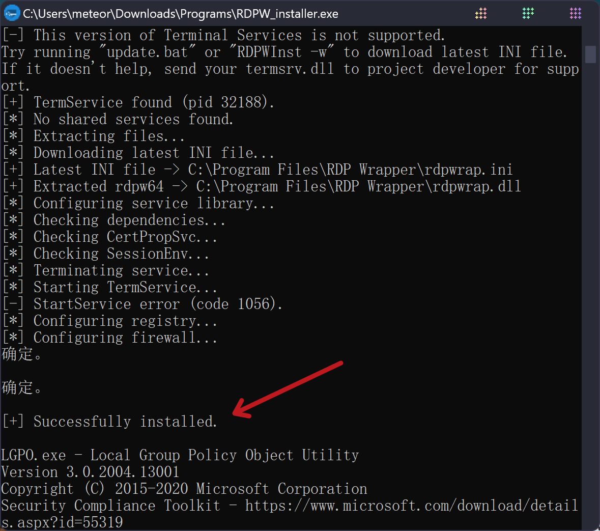Click the "Copyright (C) 2015-2020 Microsoft" line

point(184,489)
